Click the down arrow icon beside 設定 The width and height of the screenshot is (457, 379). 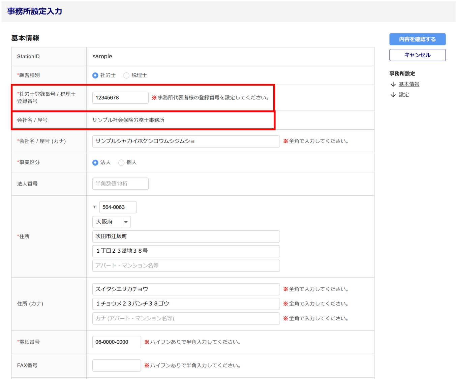coord(393,95)
